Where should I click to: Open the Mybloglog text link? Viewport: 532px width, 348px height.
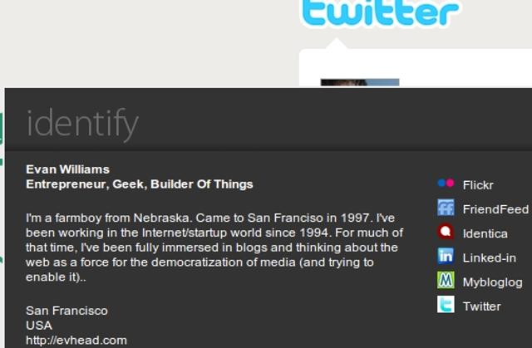point(492,282)
